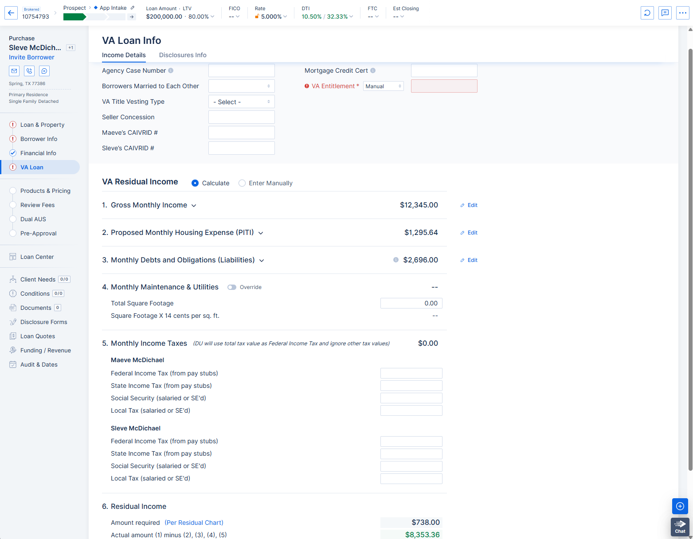Open Client Needs section
Image resolution: width=693 pixels, height=539 pixels.
pos(38,279)
